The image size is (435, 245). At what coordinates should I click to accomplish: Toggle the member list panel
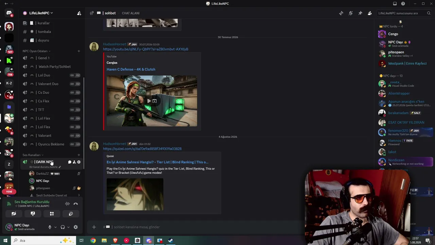pos(370,13)
